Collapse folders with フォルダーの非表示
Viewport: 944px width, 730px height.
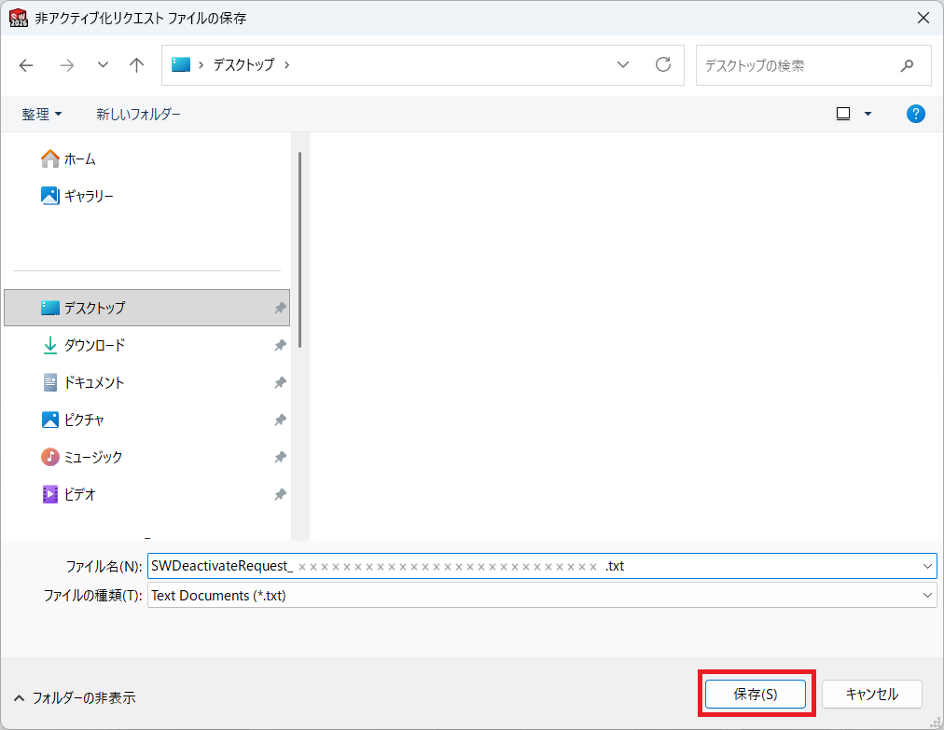tap(75, 698)
